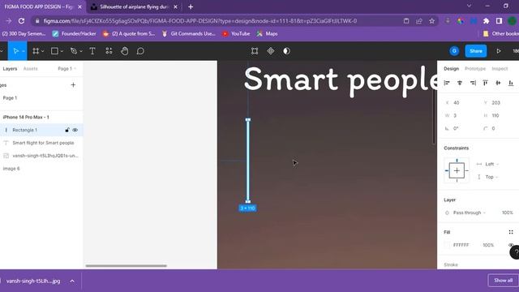Open shape tools dropdown arrow
Image resolution: width=519 pixels, height=292 pixels.
pyautogui.click(x=62, y=51)
